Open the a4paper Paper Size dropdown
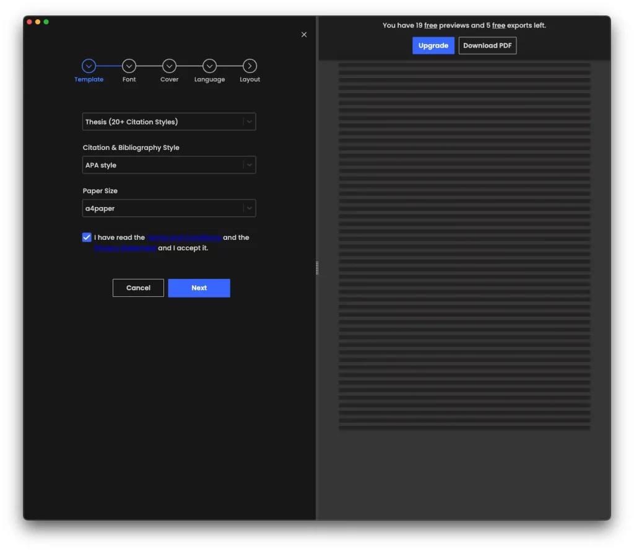Viewport: 634px width, 551px height. pyautogui.click(x=169, y=208)
